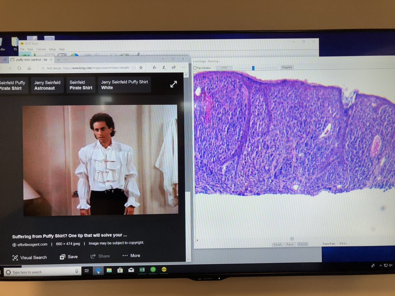The height and width of the screenshot is (296, 395).
Task: Select 'Jerry Seinfeld Puffy Shirt White' suggestion
Action: click(125, 85)
